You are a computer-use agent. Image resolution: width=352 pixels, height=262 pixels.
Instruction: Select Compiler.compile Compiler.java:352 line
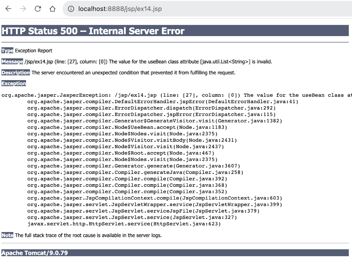tap(127, 192)
